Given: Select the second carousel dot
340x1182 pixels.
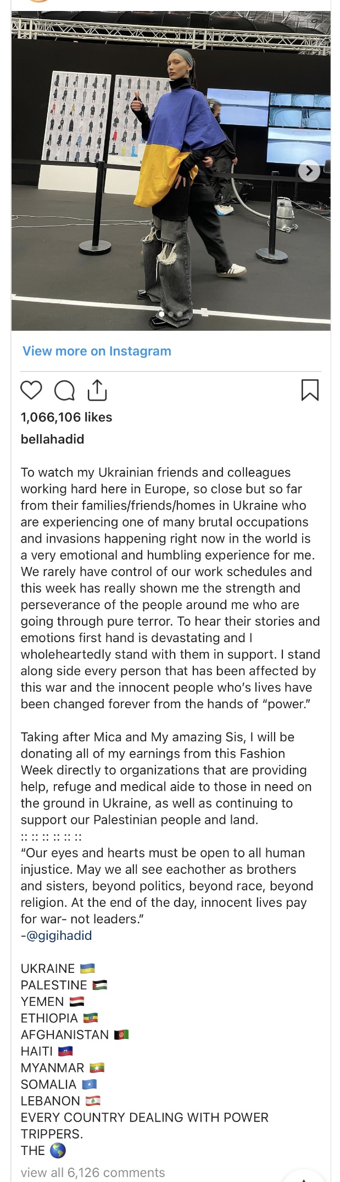Looking at the screenshot, I should 171,314.
